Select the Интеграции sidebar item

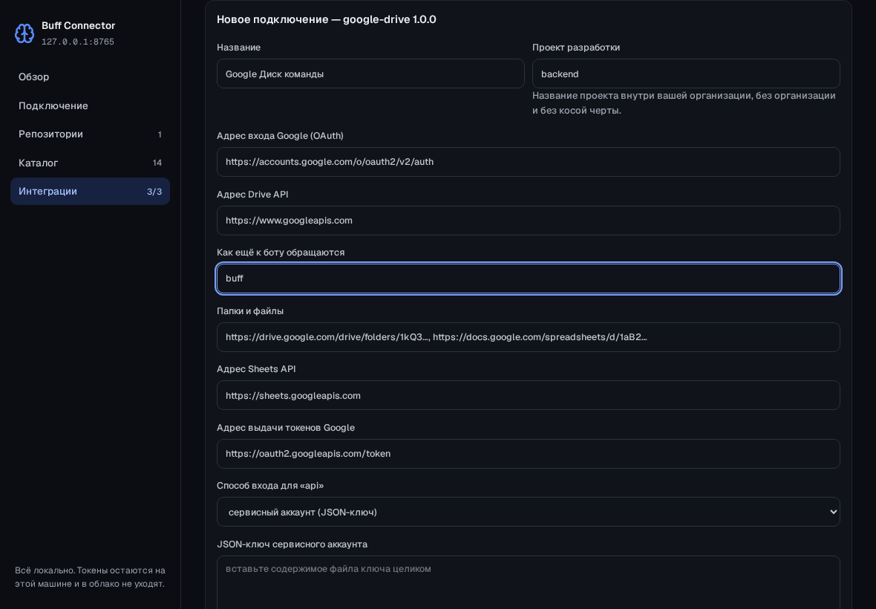pos(90,191)
